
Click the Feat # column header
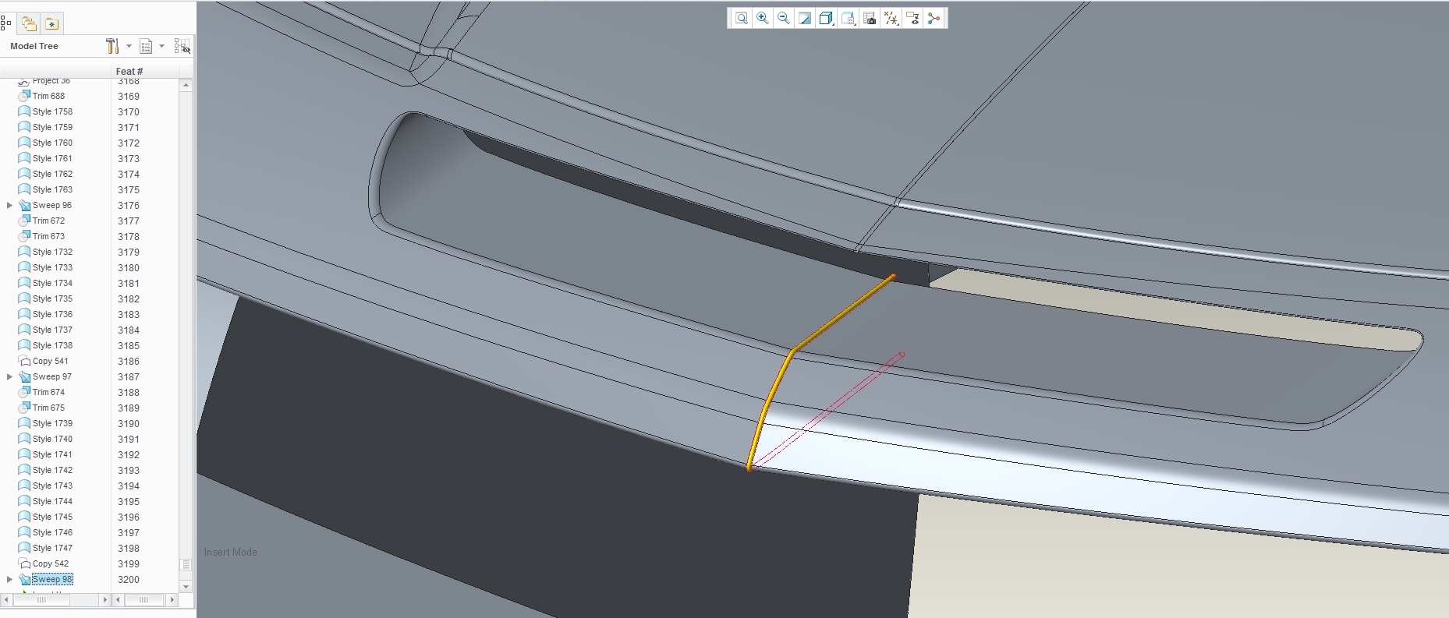[x=129, y=71]
